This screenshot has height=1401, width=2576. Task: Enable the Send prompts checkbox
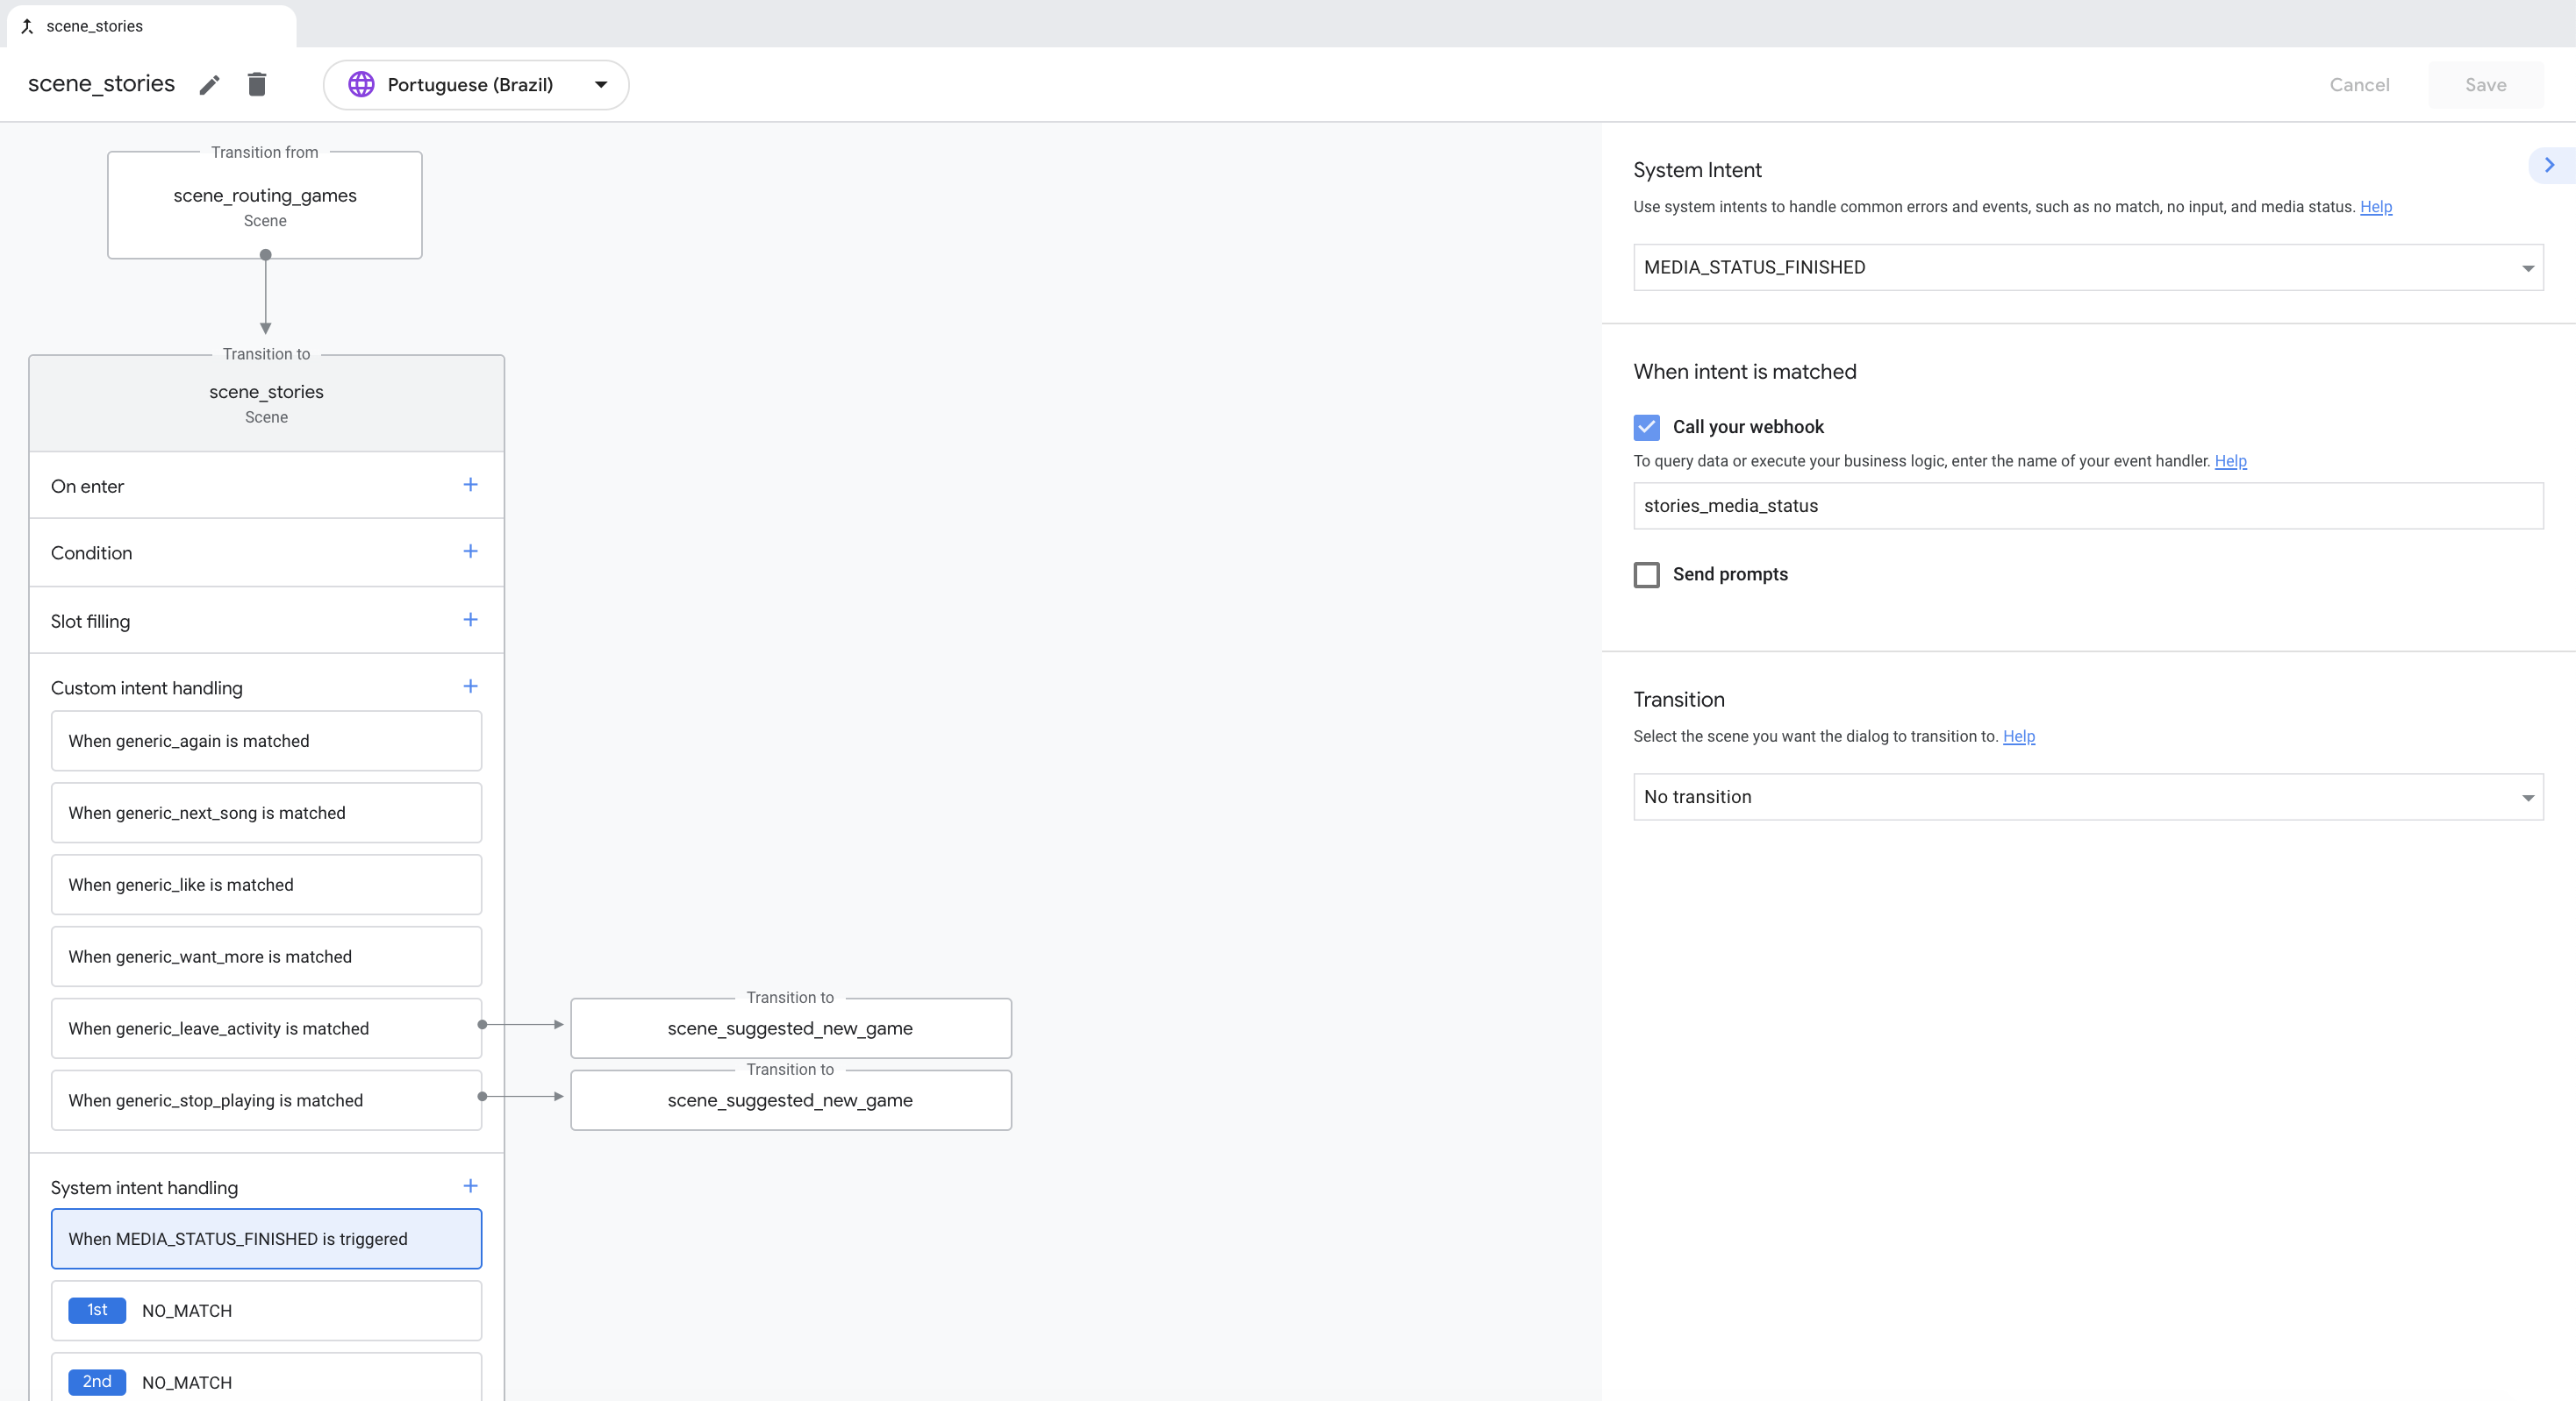pos(1646,574)
